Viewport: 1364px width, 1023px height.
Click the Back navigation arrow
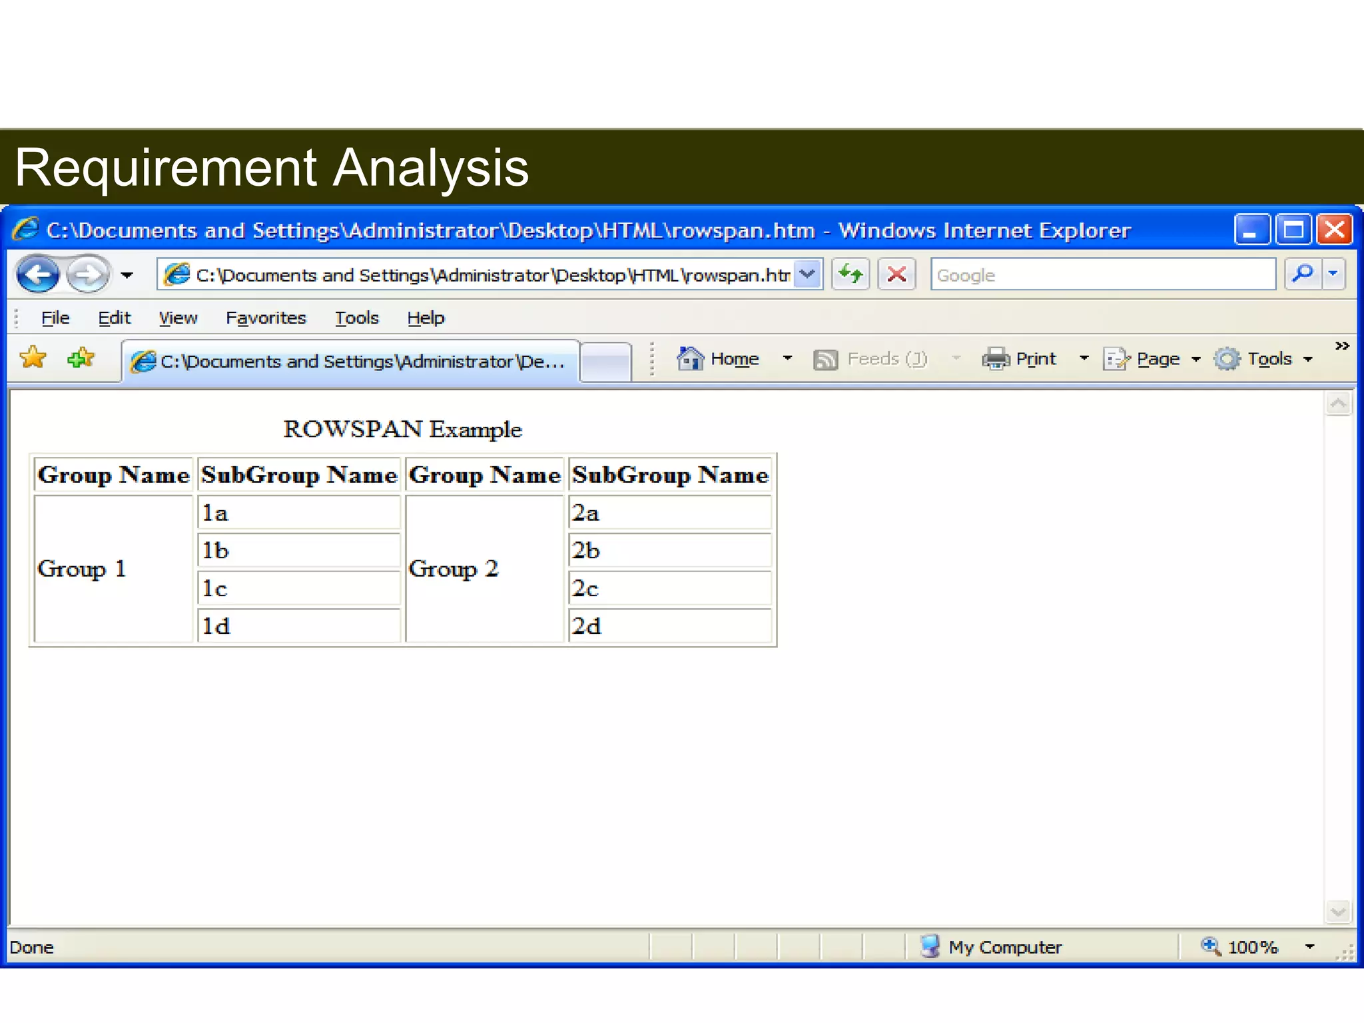(x=38, y=274)
